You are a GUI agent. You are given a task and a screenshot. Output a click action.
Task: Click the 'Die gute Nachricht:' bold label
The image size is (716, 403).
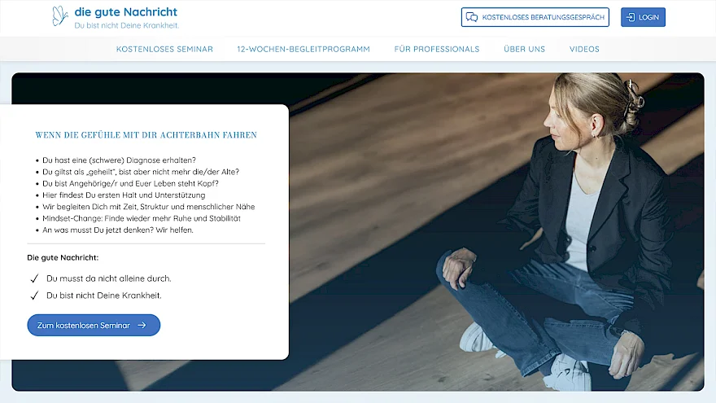tap(63, 258)
